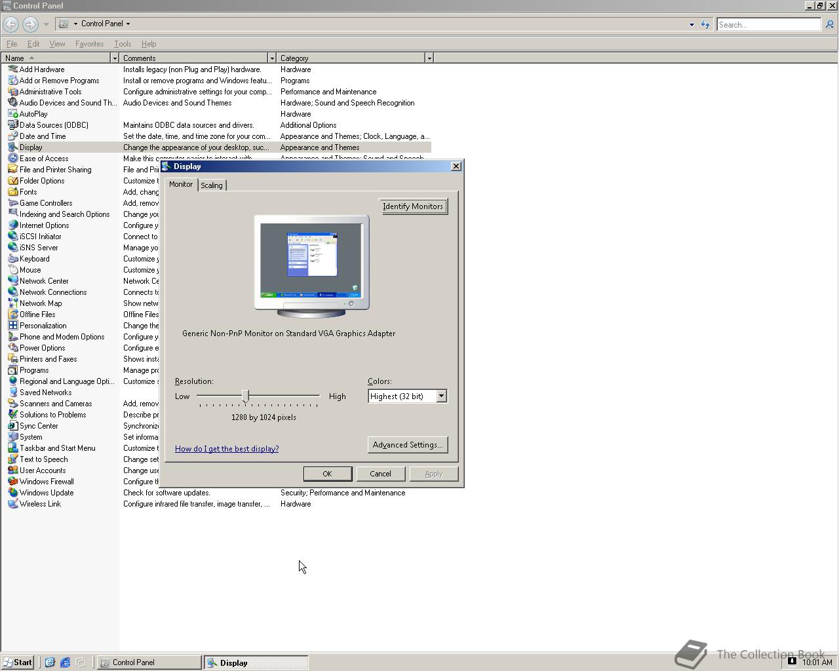Switch to the Monitor tab

[181, 184]
